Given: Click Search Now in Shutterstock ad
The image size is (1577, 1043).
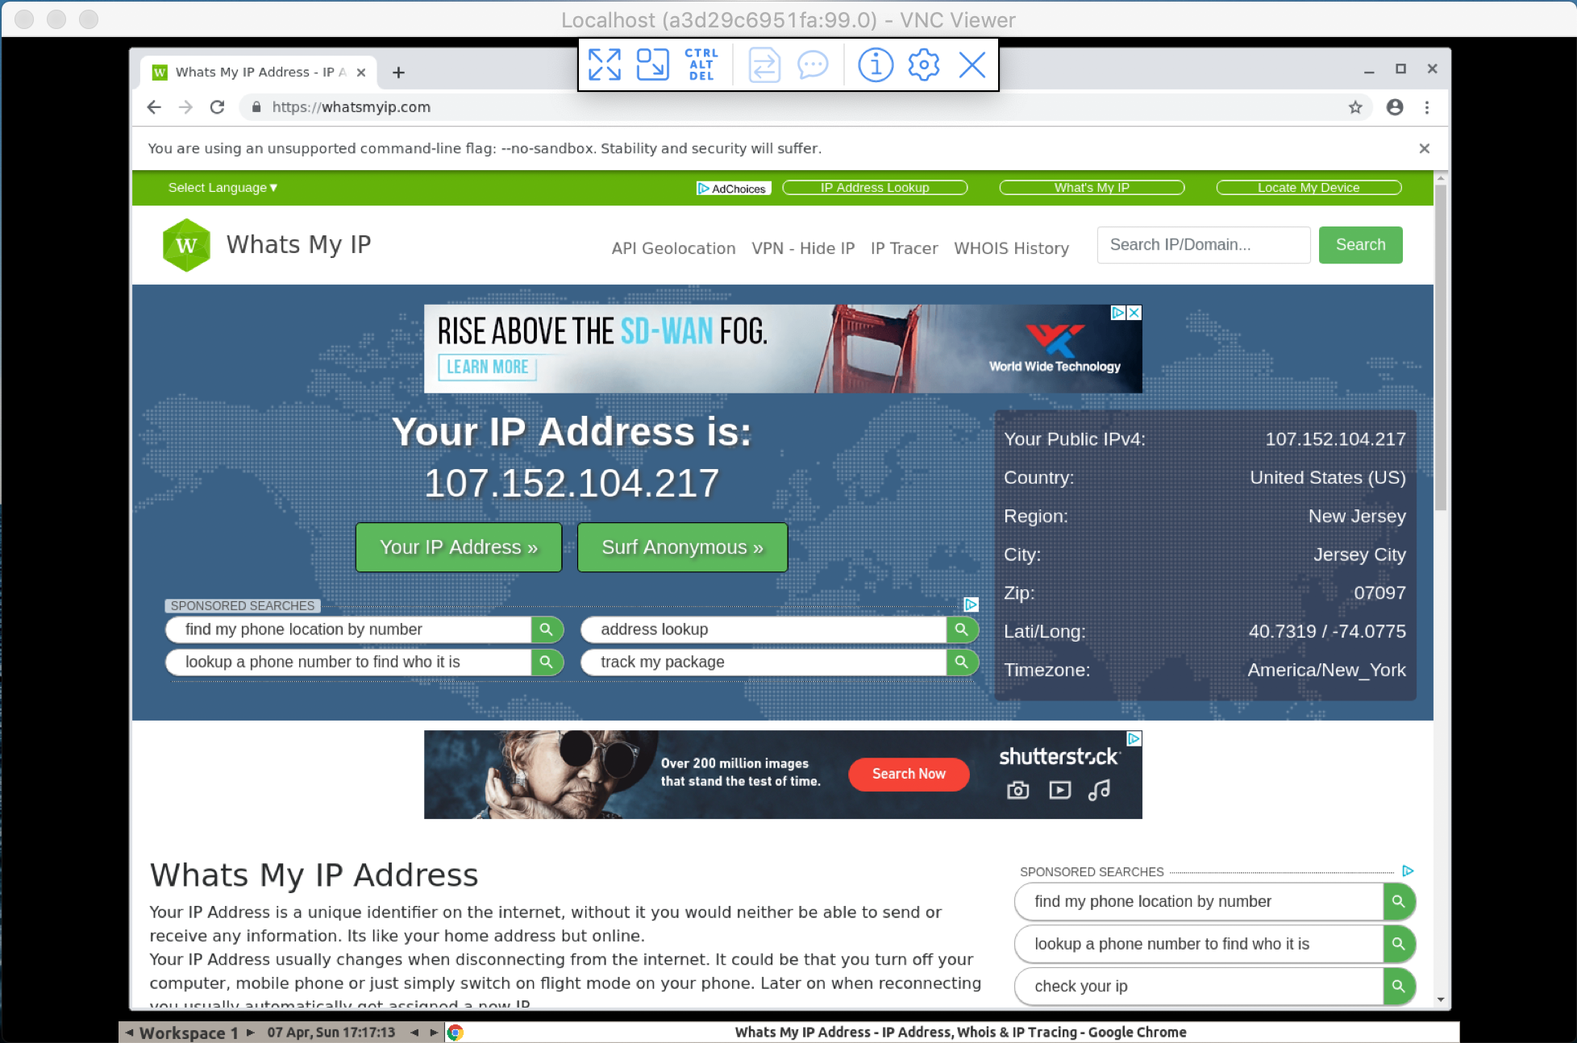Looking at the screenshot, I should (x=909, y=774).
